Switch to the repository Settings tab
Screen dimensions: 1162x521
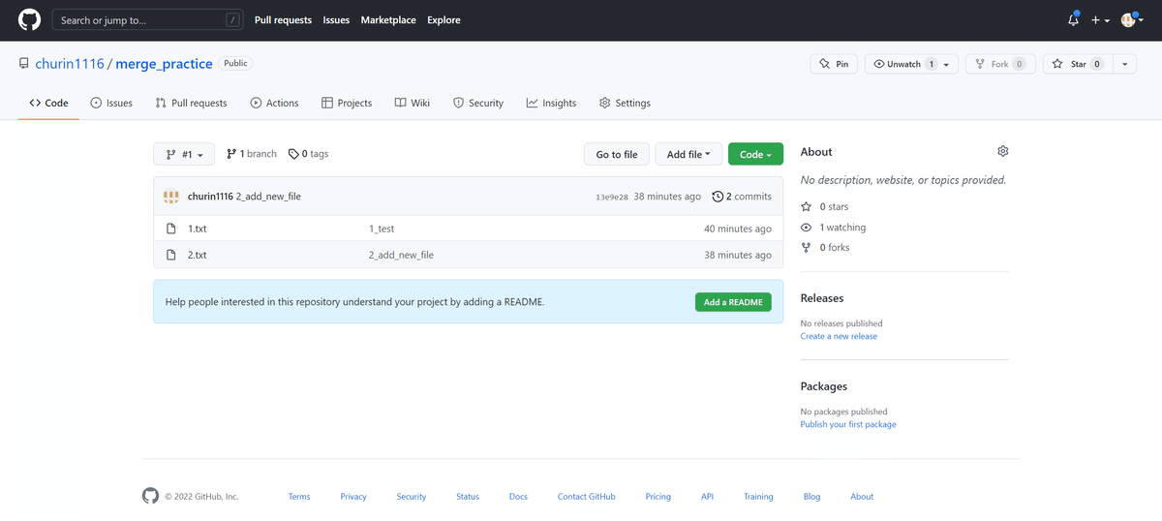tap(625, 103)
